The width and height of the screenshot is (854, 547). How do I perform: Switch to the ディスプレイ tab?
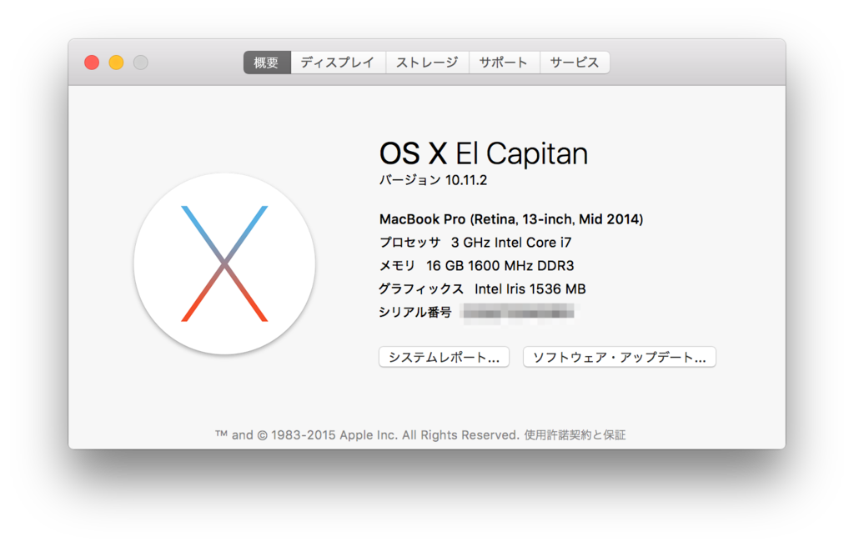(339, 63)
